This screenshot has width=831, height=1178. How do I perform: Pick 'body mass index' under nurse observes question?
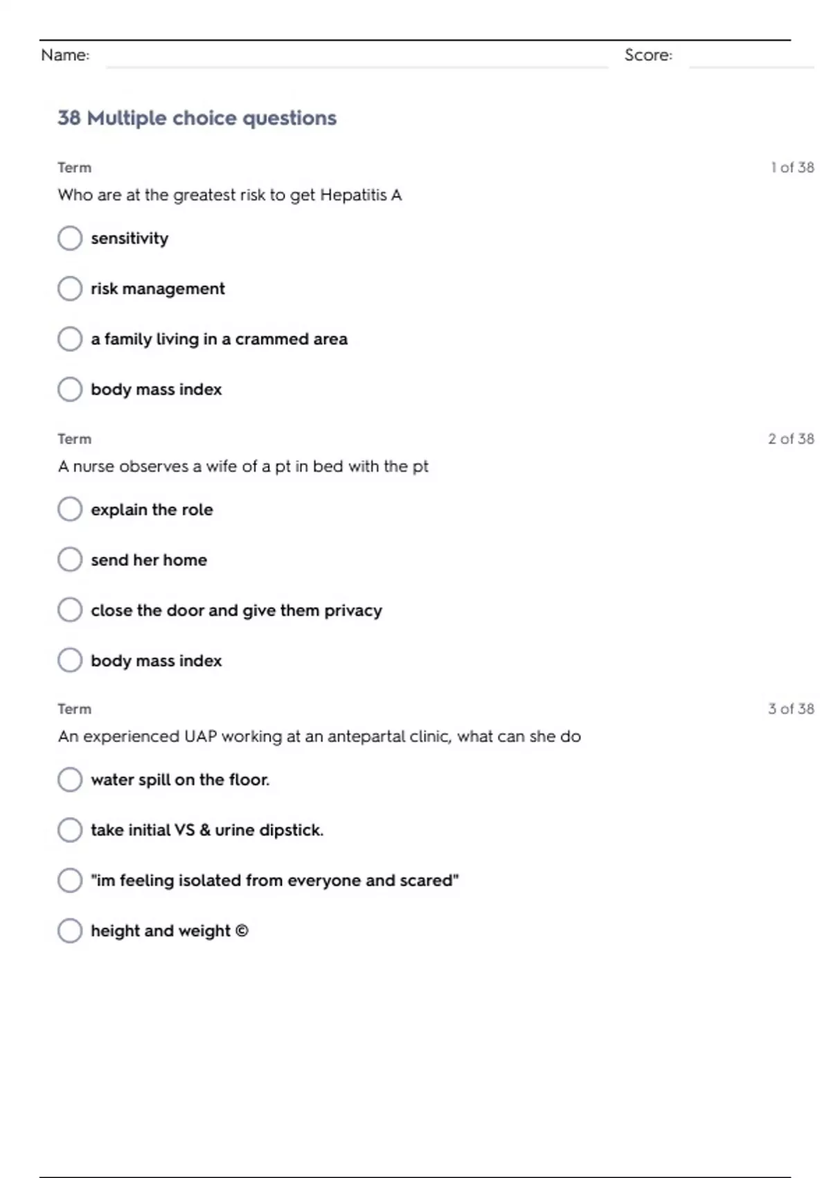pyautogui.click(x=70, y=660)
